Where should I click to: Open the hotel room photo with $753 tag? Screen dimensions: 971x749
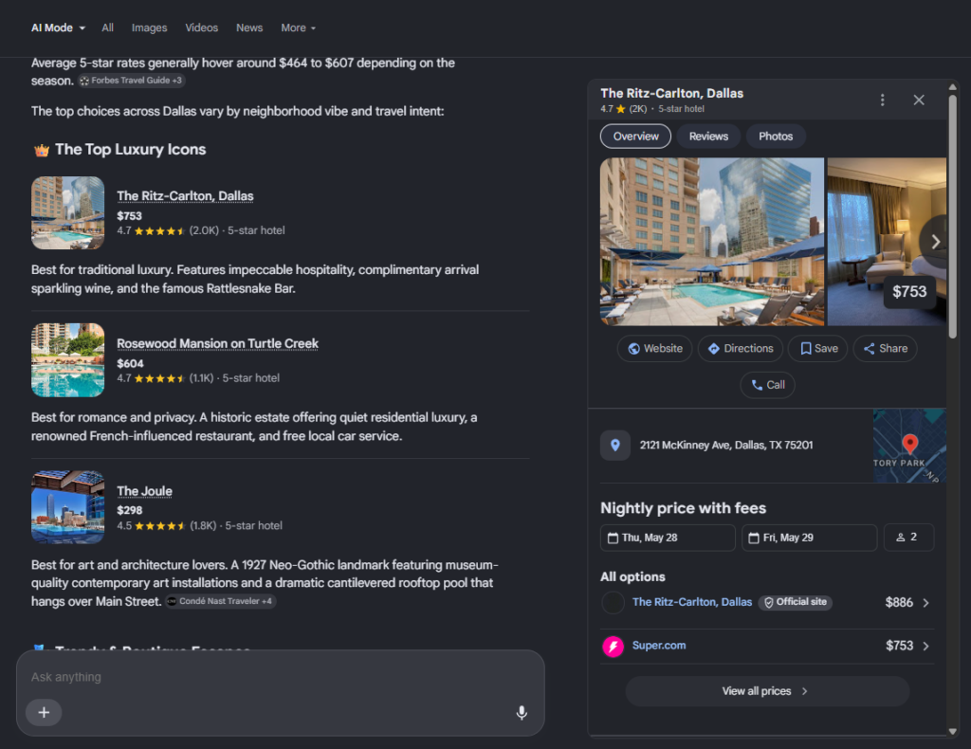[x=887, y=242]
